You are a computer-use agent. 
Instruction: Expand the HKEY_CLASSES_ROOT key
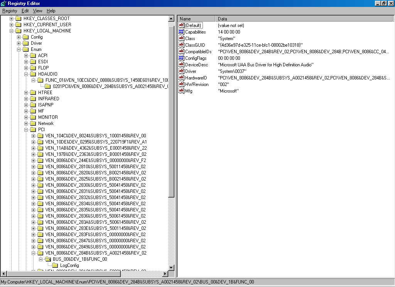point(11,19)
